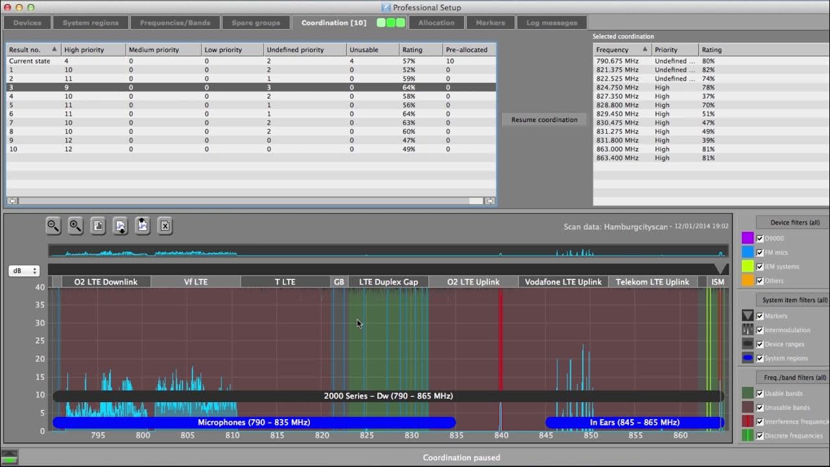
Task: Open the Allocation tab
Action: (x=436, y=23)
